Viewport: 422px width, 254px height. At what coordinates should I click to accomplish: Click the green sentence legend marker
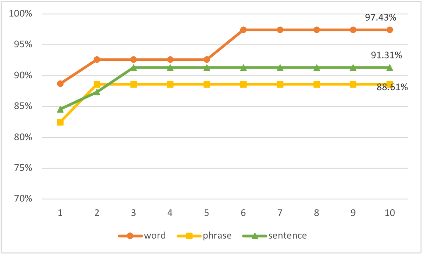tap(255, 236)
